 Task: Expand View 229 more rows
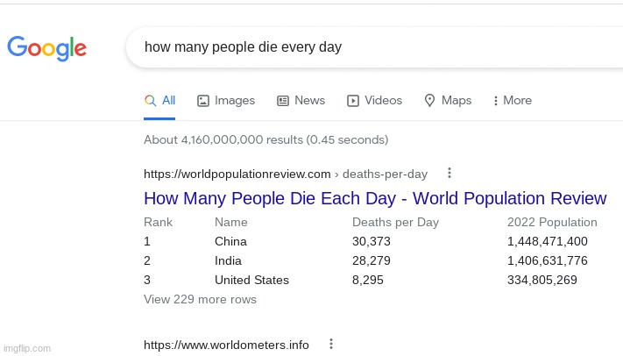point(201,299)
